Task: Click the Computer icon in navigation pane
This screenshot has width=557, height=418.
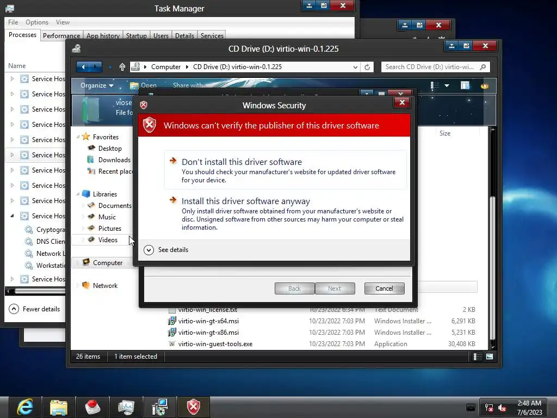Action: coord(86,262)
